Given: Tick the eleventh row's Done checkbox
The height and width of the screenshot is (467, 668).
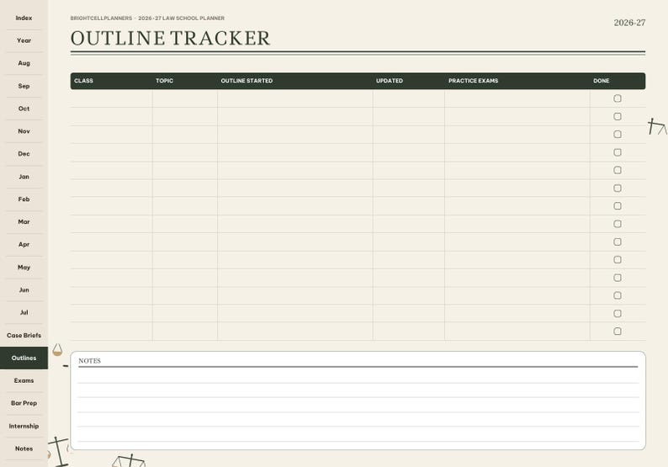Looking at the screenshot, I should (x=618, y=278).
